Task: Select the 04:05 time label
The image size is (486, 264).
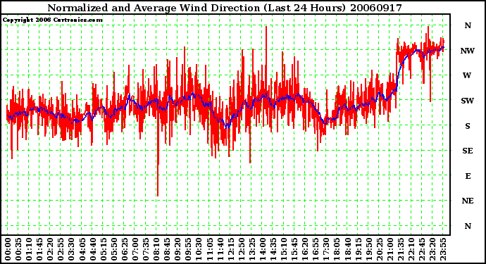Action: coord(82,249)
